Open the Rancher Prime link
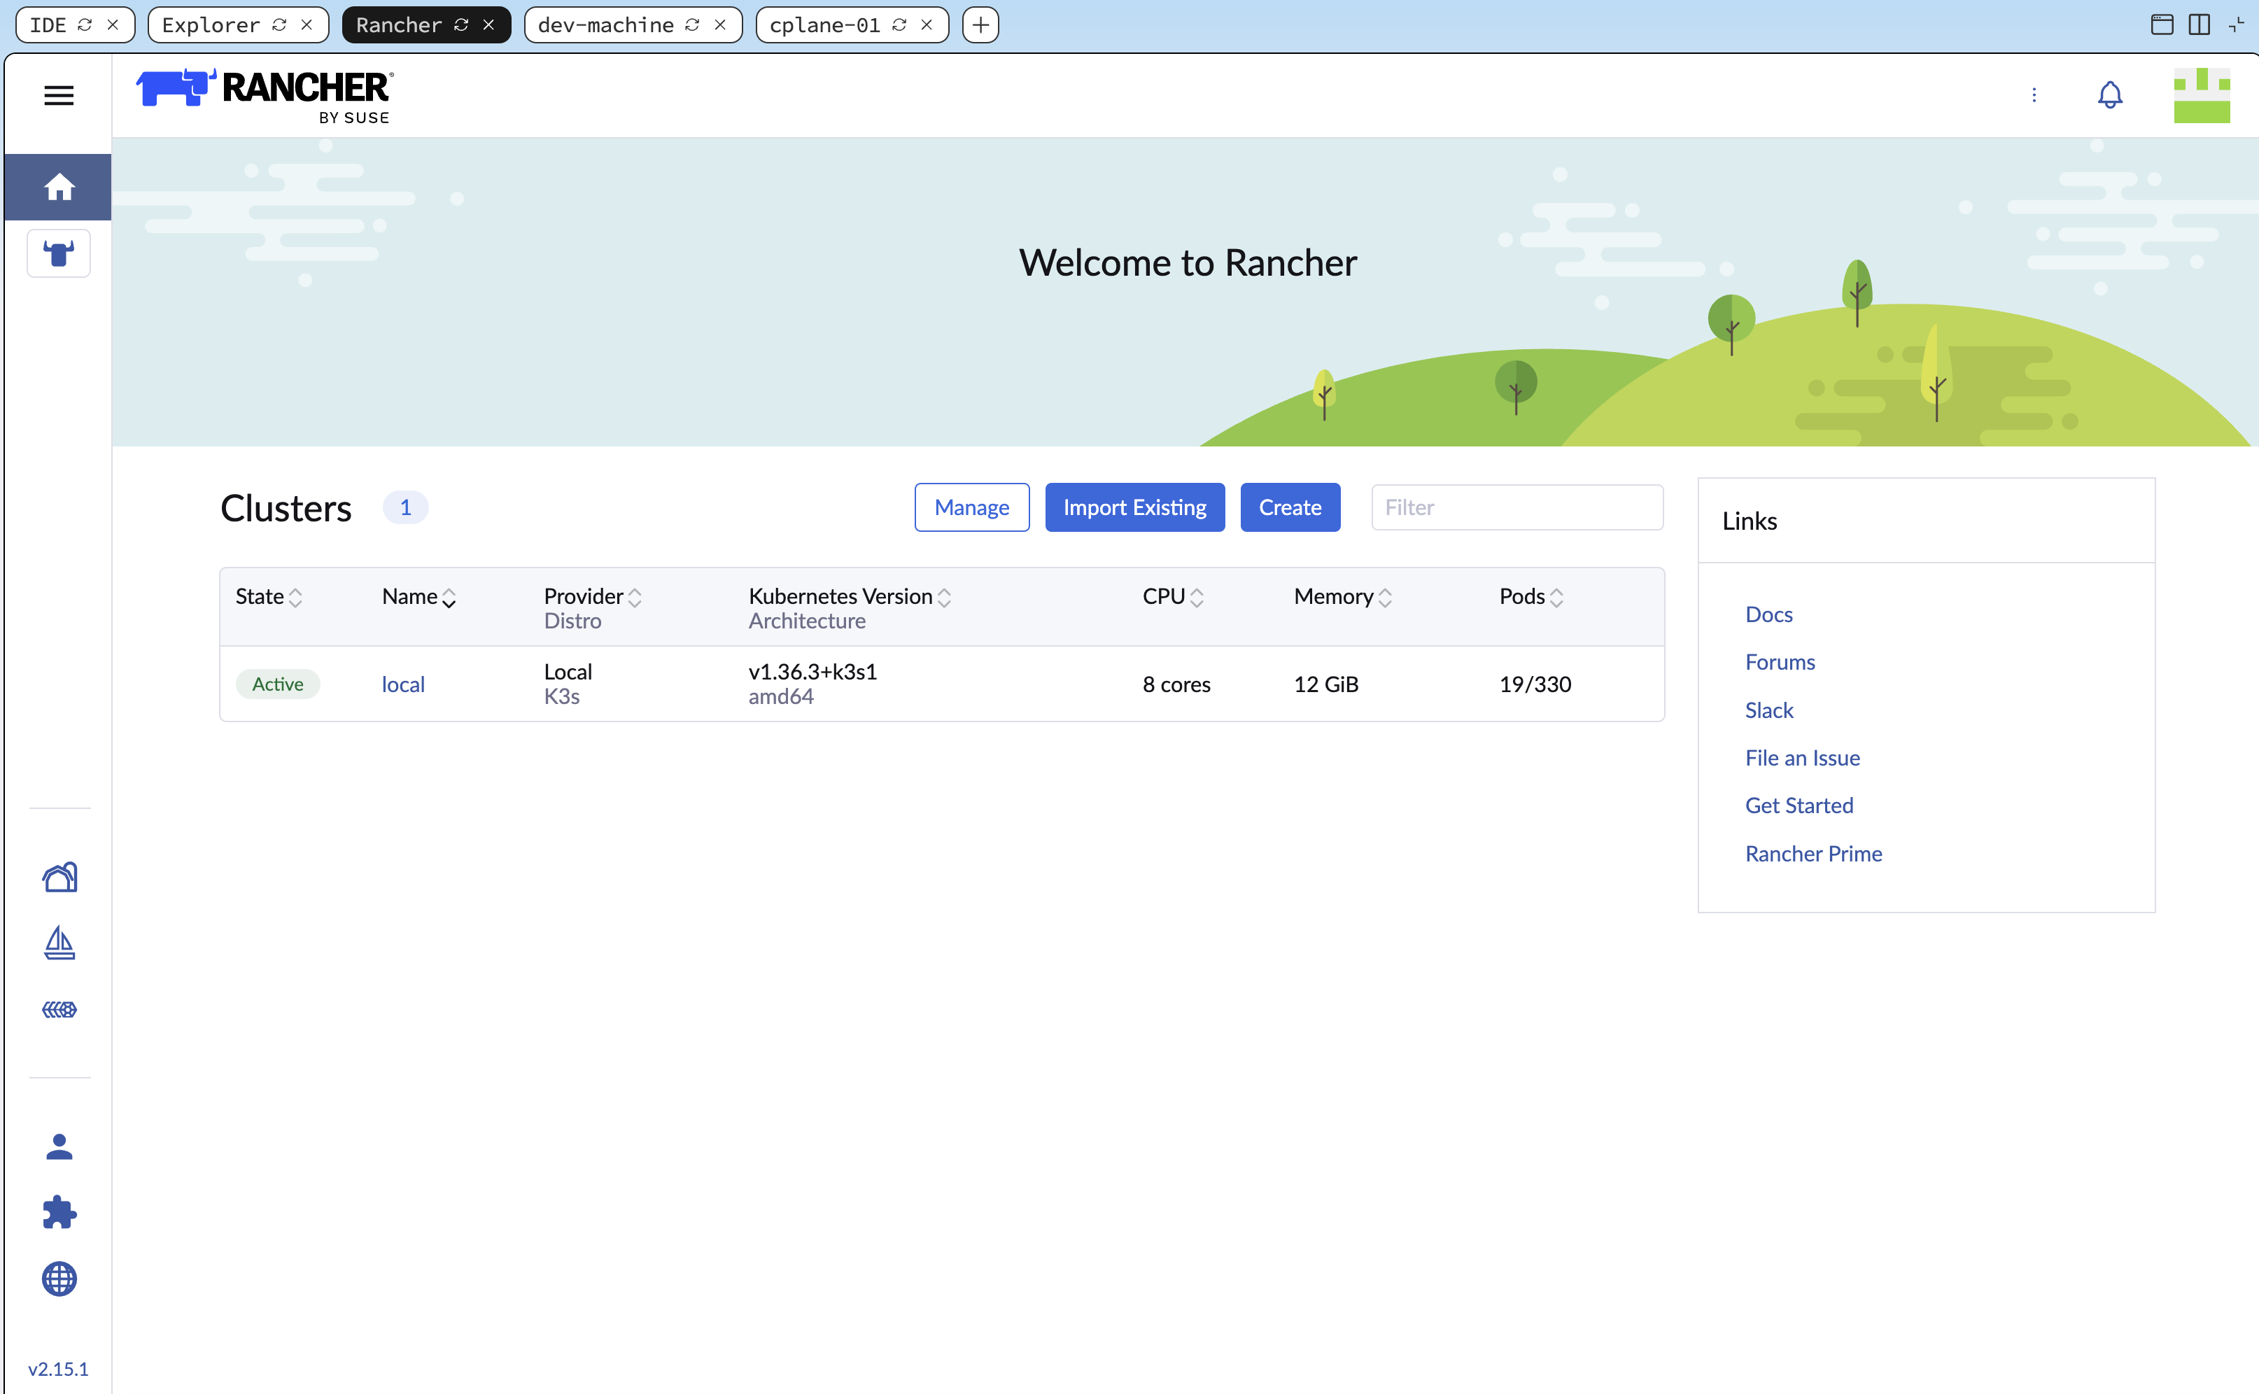Screen dimensions: 2259x1394 coord(1814,854)
